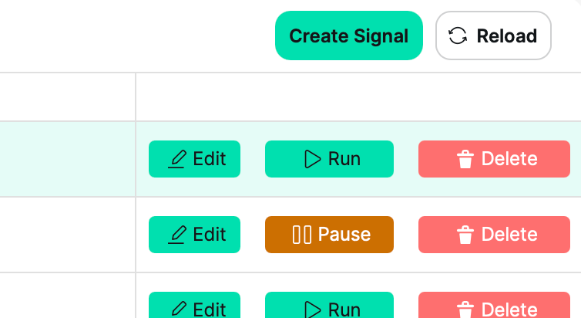Click the pencil icon in the highlighted first row
Screen dimensions: 581x318
[x=178, y=159]
